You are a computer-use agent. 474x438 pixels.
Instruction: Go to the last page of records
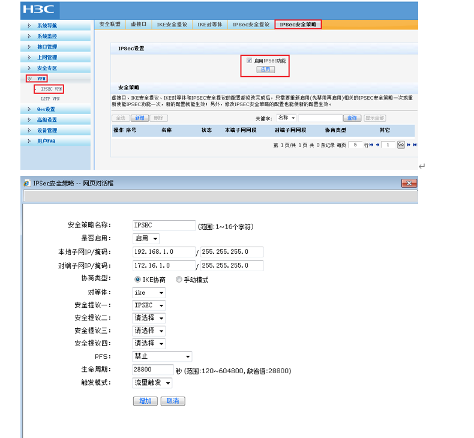[x=415, y=145]
